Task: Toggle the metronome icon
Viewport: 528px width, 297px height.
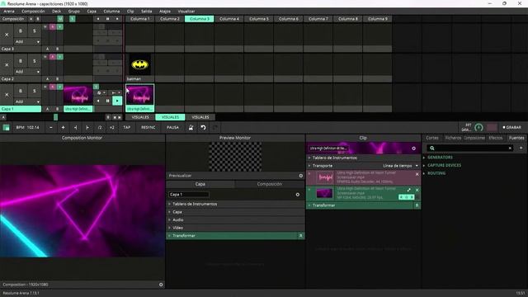Action: 191,127
